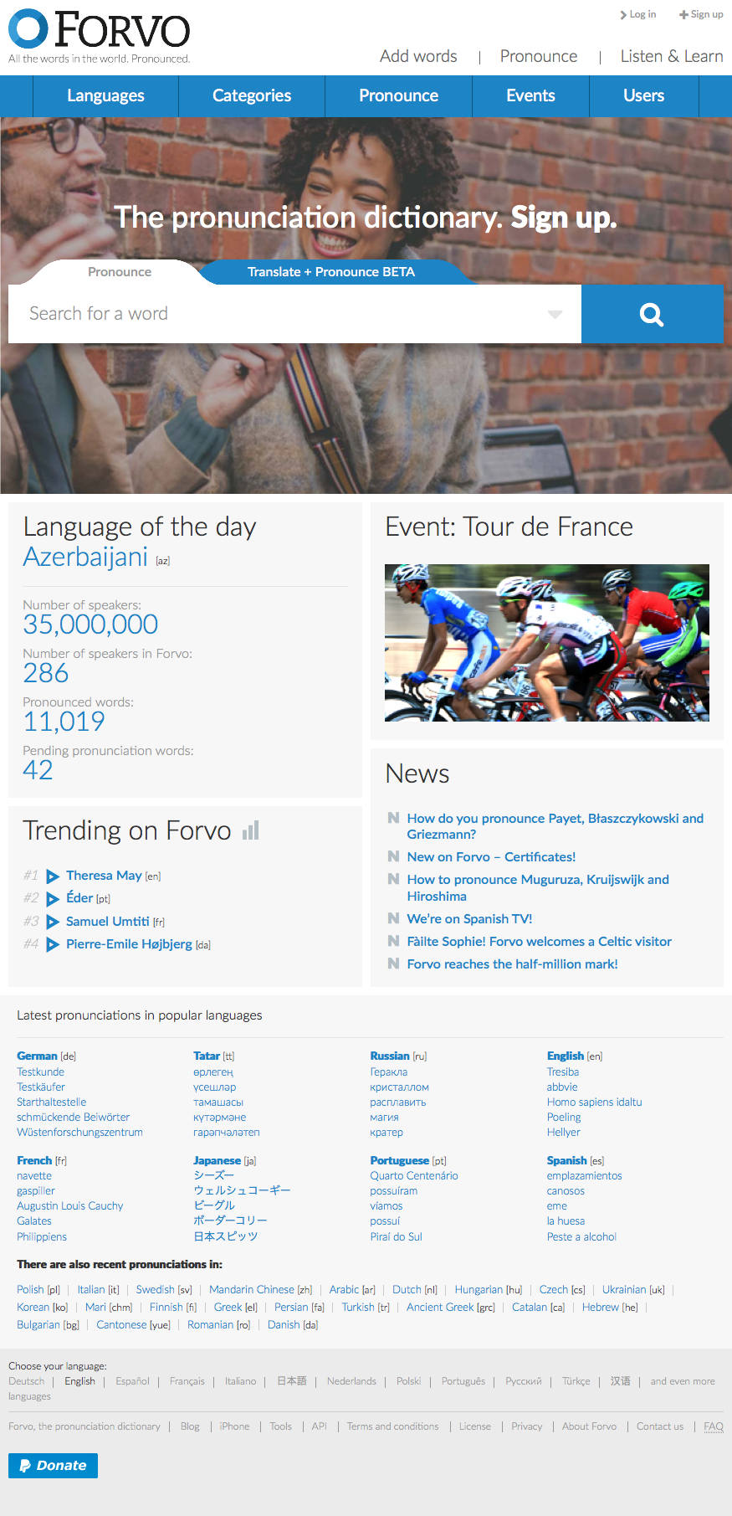Focus the Search for a word field
The width and height of the screenshot is (732, 1516).
point(276,314)
